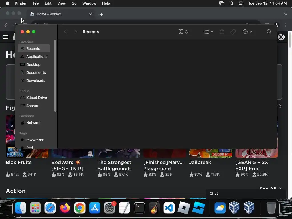Screen dimensions: 292x219
Task: Select Documents in Finder sidebar
Action: coord(34,73)
